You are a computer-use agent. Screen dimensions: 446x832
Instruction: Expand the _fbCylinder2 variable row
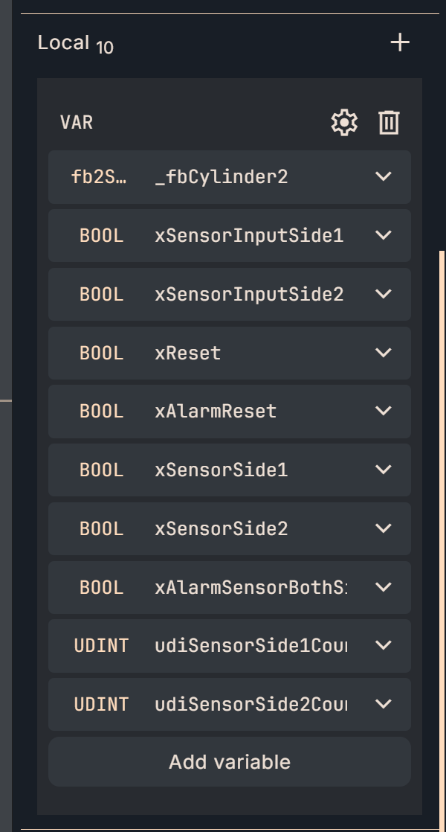384,177
